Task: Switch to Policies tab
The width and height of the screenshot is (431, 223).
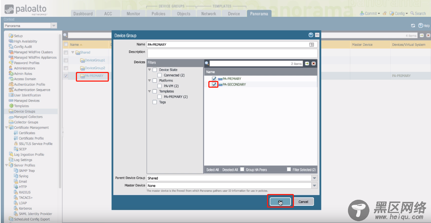Action: [x=159, y=14]
